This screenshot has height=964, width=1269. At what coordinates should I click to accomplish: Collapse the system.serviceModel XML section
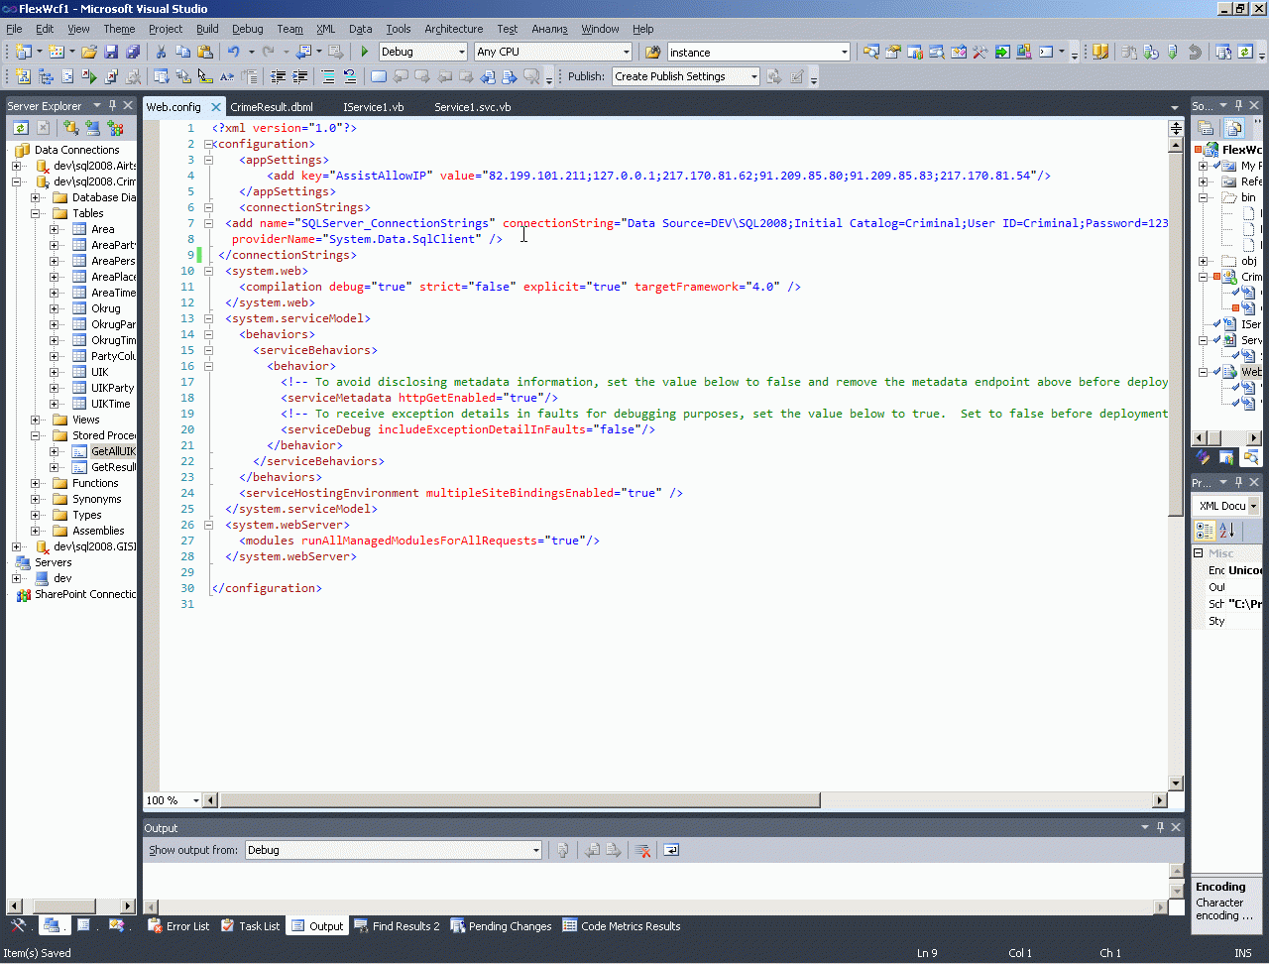click(x=209, y=318)
